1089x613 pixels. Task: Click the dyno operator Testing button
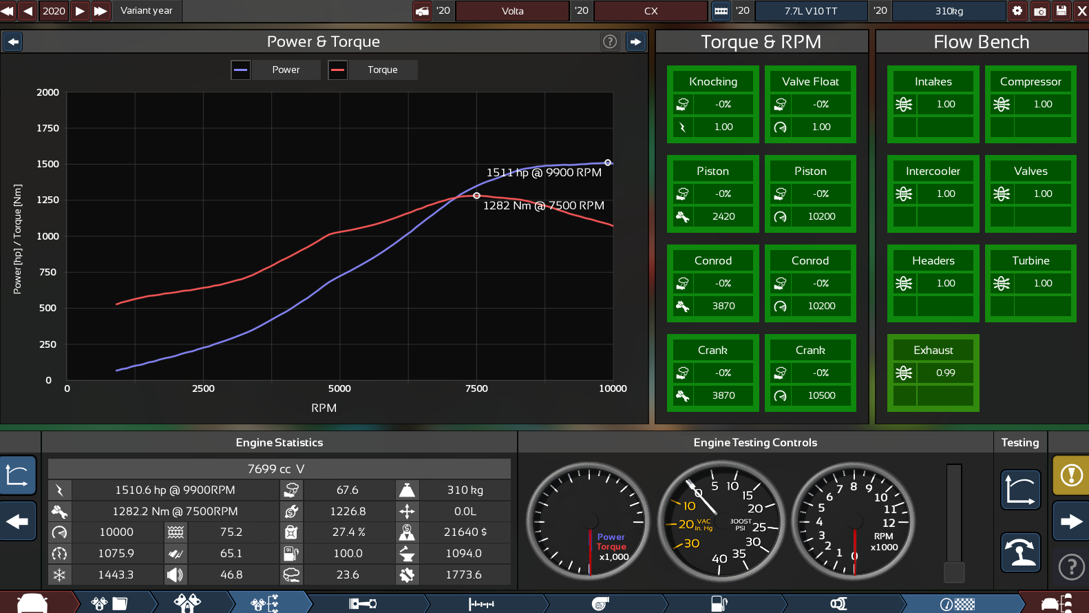pyautogui.click(x=1020, y=552)
